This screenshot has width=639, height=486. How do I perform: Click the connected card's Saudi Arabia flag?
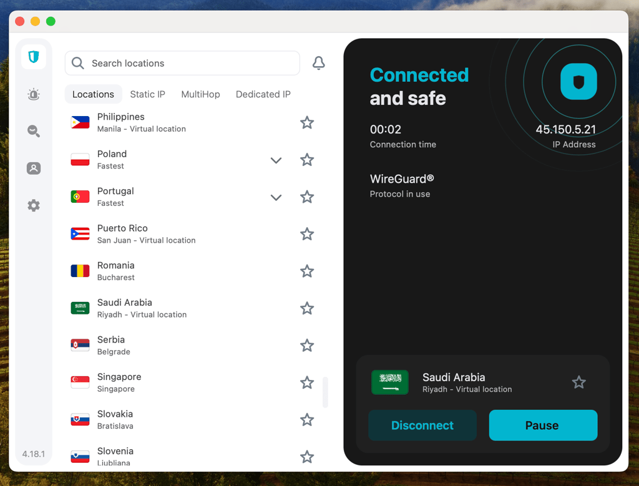click(390, 382)
